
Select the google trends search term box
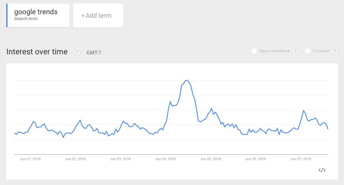(39, 15)
